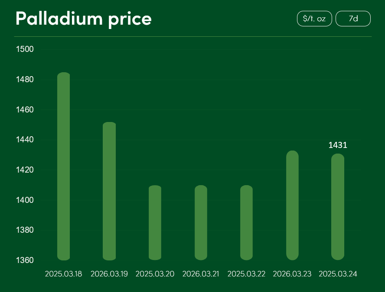Image resolution: width=385 pixels, height=292 pixels.
Task: Click the bar above 2026.03.21
Action: pos(201,223)
